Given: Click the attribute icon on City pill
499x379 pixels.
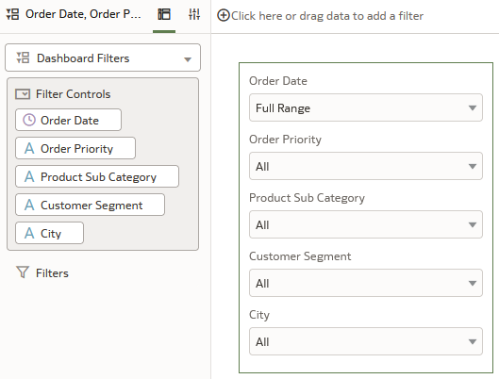Looking at the screenshot, I should point(29,234).
